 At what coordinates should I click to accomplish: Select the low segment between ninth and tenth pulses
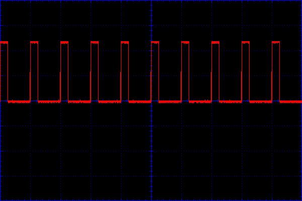[x=261, y=102]
